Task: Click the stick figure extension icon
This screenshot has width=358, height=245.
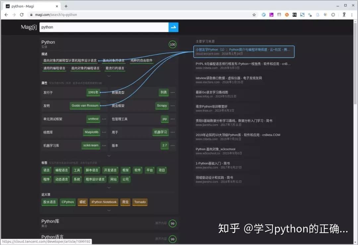Action: click(344, 15)
